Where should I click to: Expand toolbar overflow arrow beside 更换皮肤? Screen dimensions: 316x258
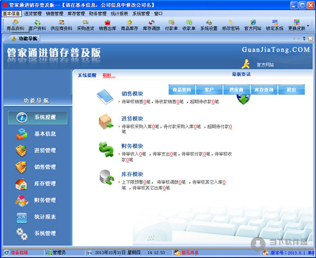[x=308, y=26]
